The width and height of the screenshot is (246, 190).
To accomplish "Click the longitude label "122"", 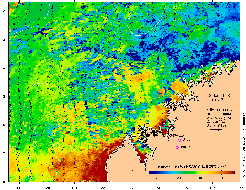I will tap(102, 188).
